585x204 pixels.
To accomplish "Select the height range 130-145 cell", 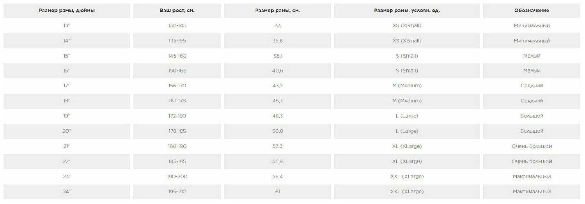I will tap(177, 26).
